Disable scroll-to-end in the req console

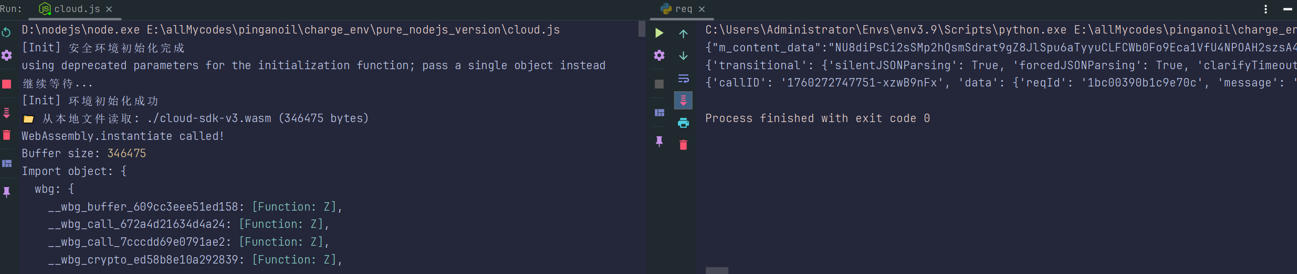pos(683,100)
